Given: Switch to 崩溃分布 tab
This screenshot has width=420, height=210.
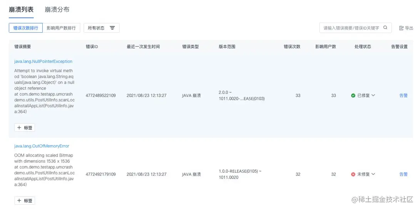Looking at the screenshot, I should coord(57,9).
